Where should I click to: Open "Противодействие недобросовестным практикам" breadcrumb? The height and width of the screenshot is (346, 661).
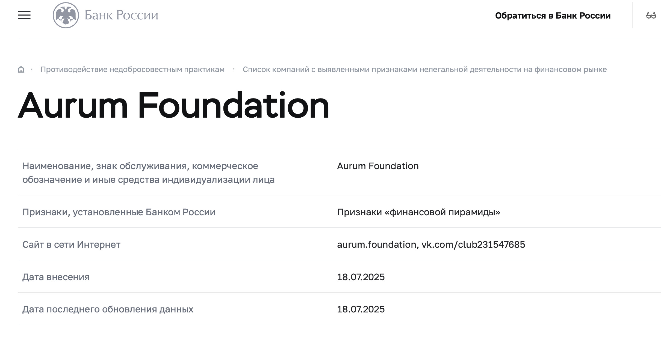(132, 70)
